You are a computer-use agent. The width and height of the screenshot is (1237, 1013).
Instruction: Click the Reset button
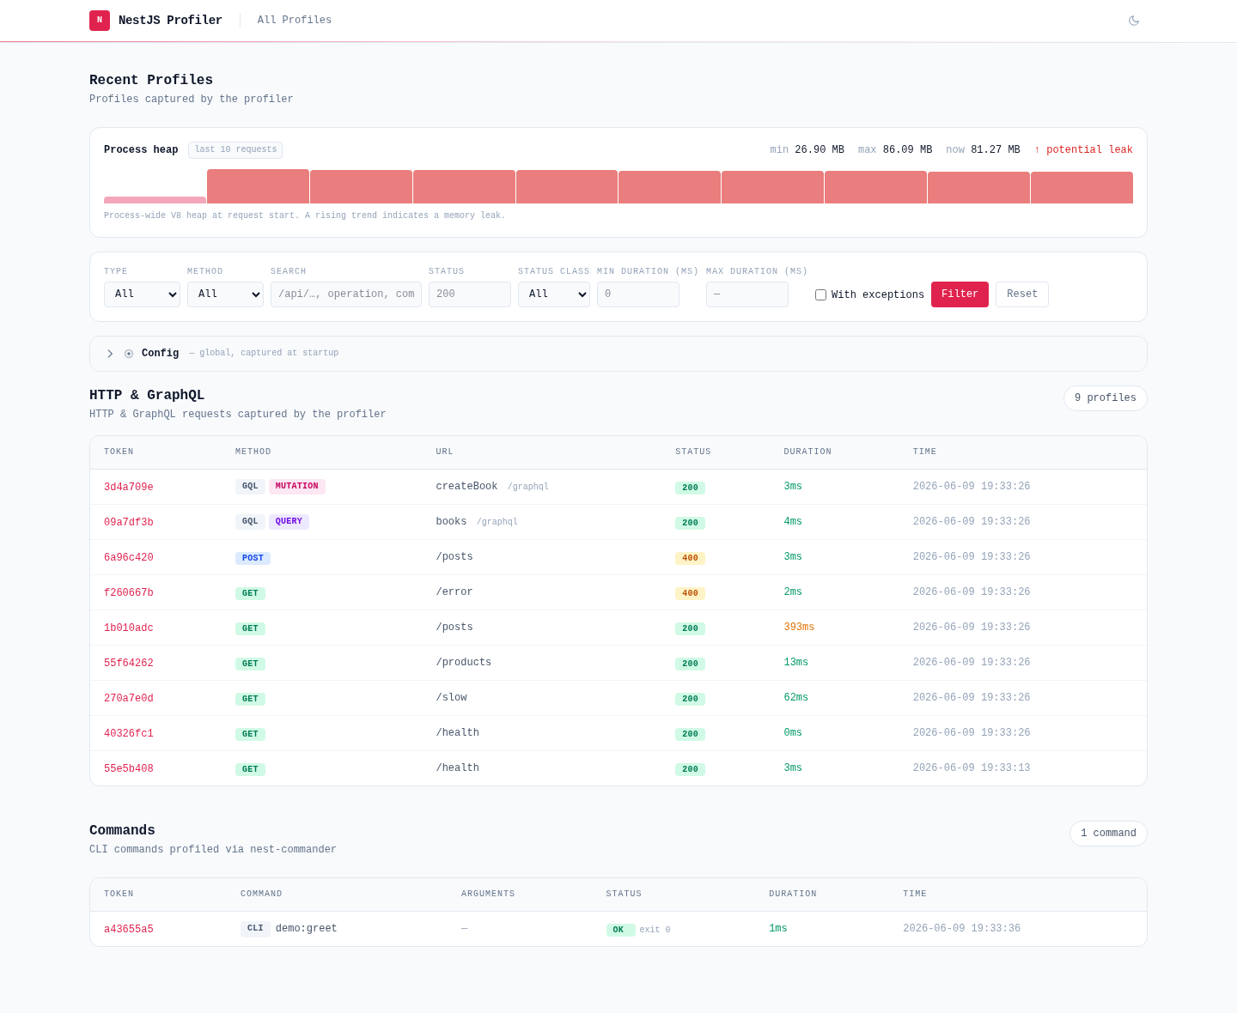pyautogui.click(x=1022, y=294)
